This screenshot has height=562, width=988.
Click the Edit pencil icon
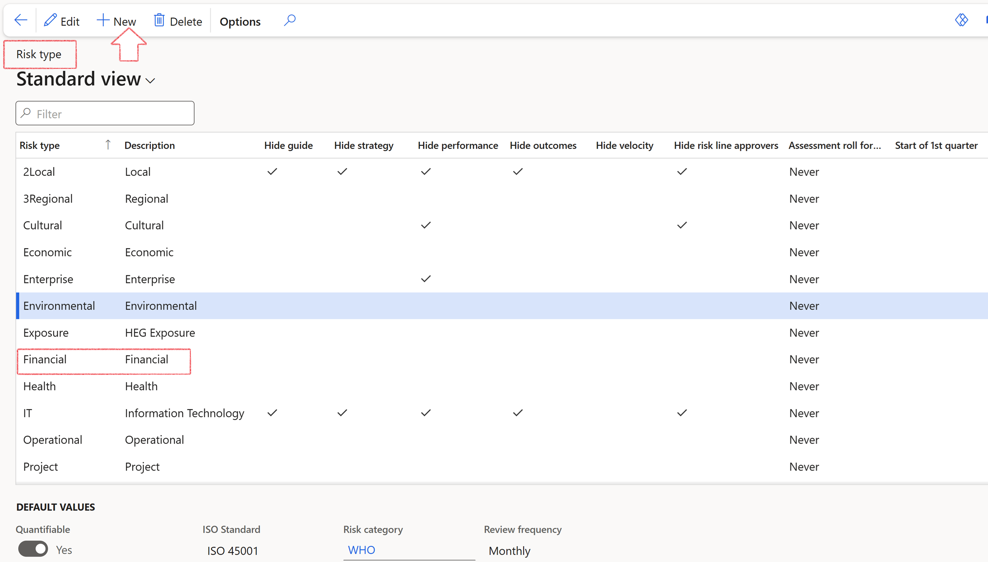point(50,20)
